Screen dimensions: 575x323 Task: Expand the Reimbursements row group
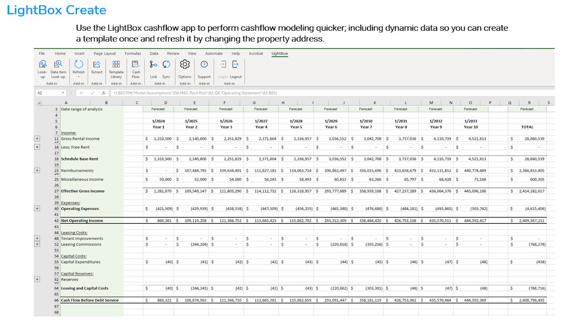point(37,170)
